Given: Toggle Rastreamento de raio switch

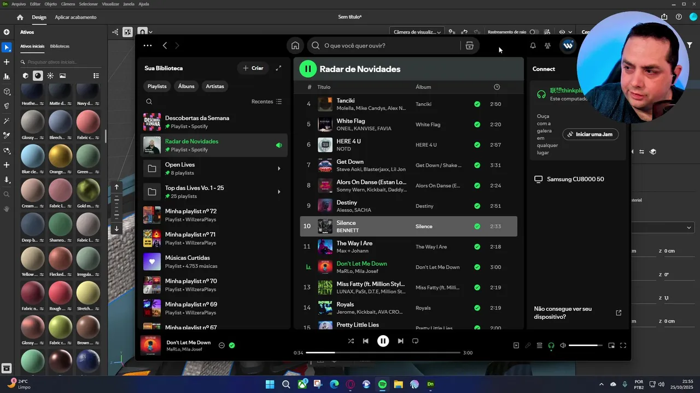Looking at the screenshot, I should (x=534, y=32).
